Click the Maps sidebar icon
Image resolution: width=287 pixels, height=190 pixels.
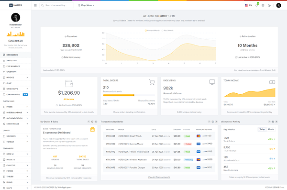(4, 188)
